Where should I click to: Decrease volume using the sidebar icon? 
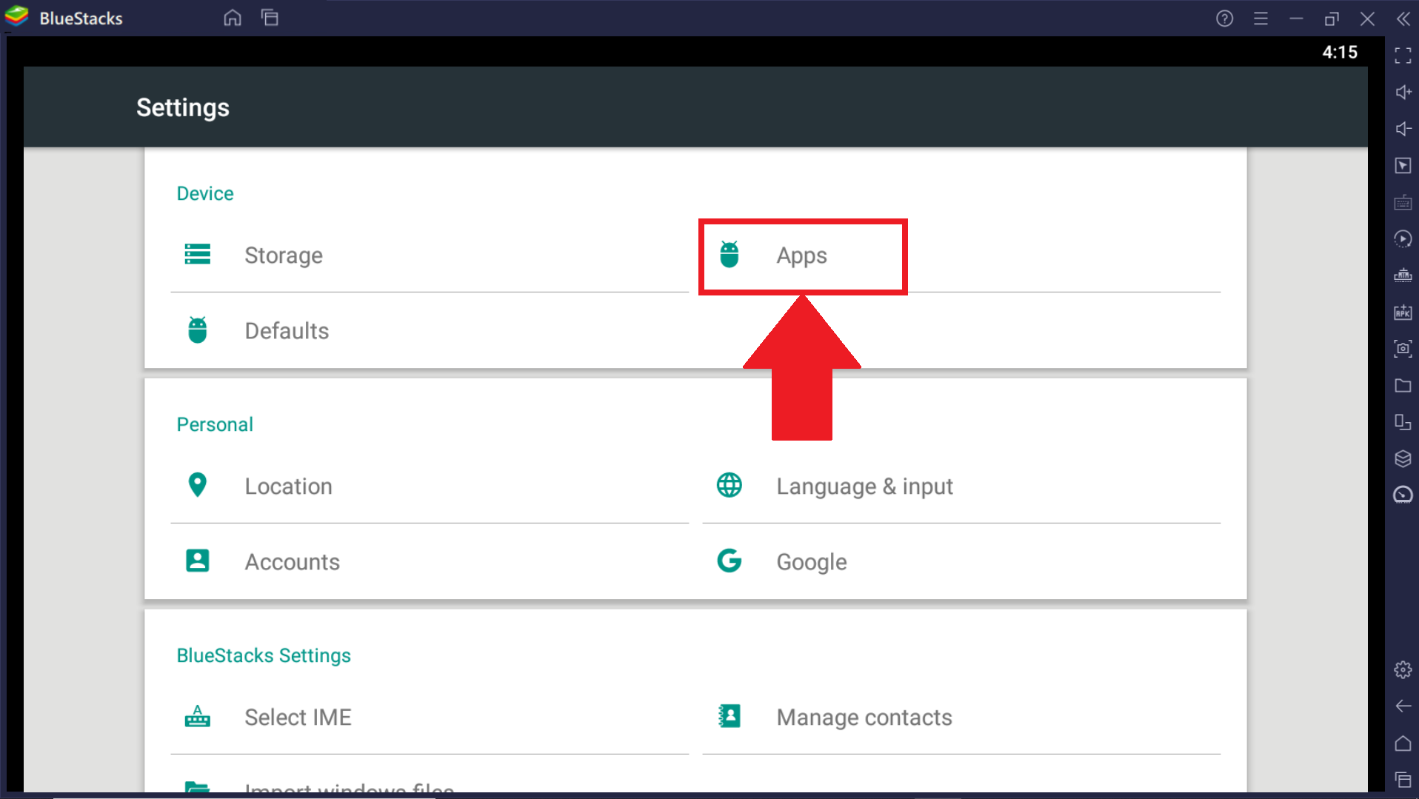pos(1403,129)
